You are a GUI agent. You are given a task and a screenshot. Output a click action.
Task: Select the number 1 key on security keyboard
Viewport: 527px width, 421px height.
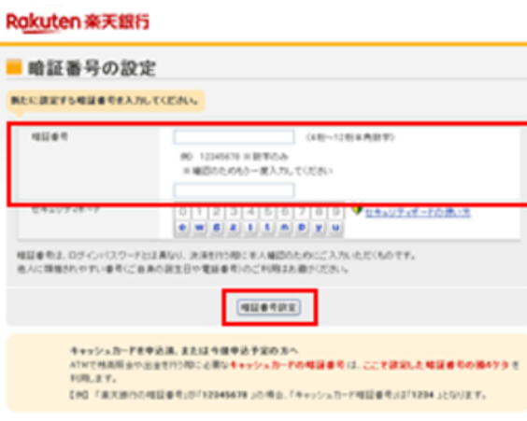click(200, 213)
